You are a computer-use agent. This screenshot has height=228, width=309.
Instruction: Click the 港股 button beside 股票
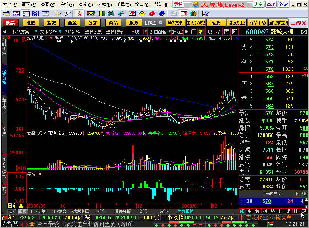point(31,23)
